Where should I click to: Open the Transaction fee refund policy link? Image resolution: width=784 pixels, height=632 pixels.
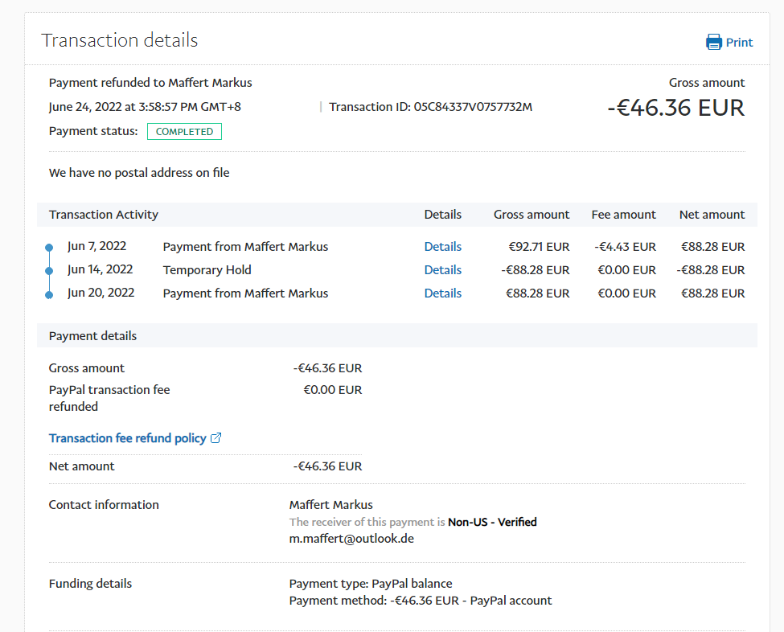tap(127, 438)
